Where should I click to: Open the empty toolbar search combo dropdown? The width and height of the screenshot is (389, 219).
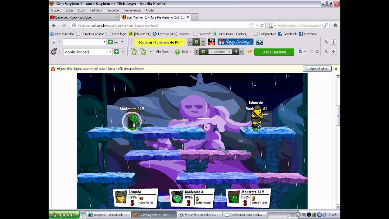tap(104, 42)
